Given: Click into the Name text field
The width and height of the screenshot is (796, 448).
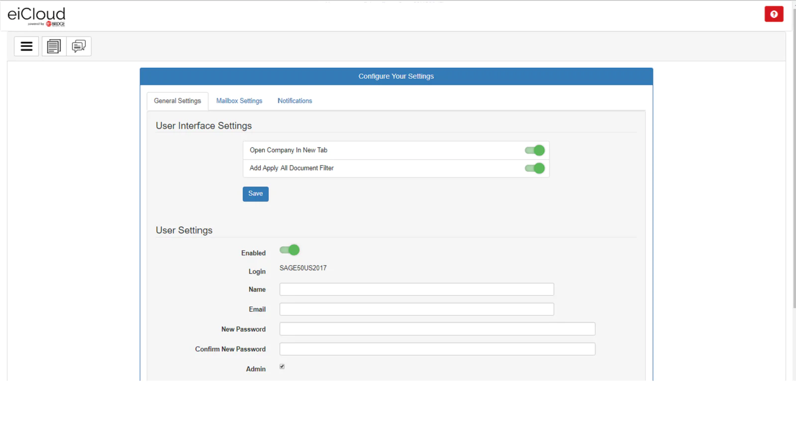Looking at the screenshot, I should click(x=416, y=289).
